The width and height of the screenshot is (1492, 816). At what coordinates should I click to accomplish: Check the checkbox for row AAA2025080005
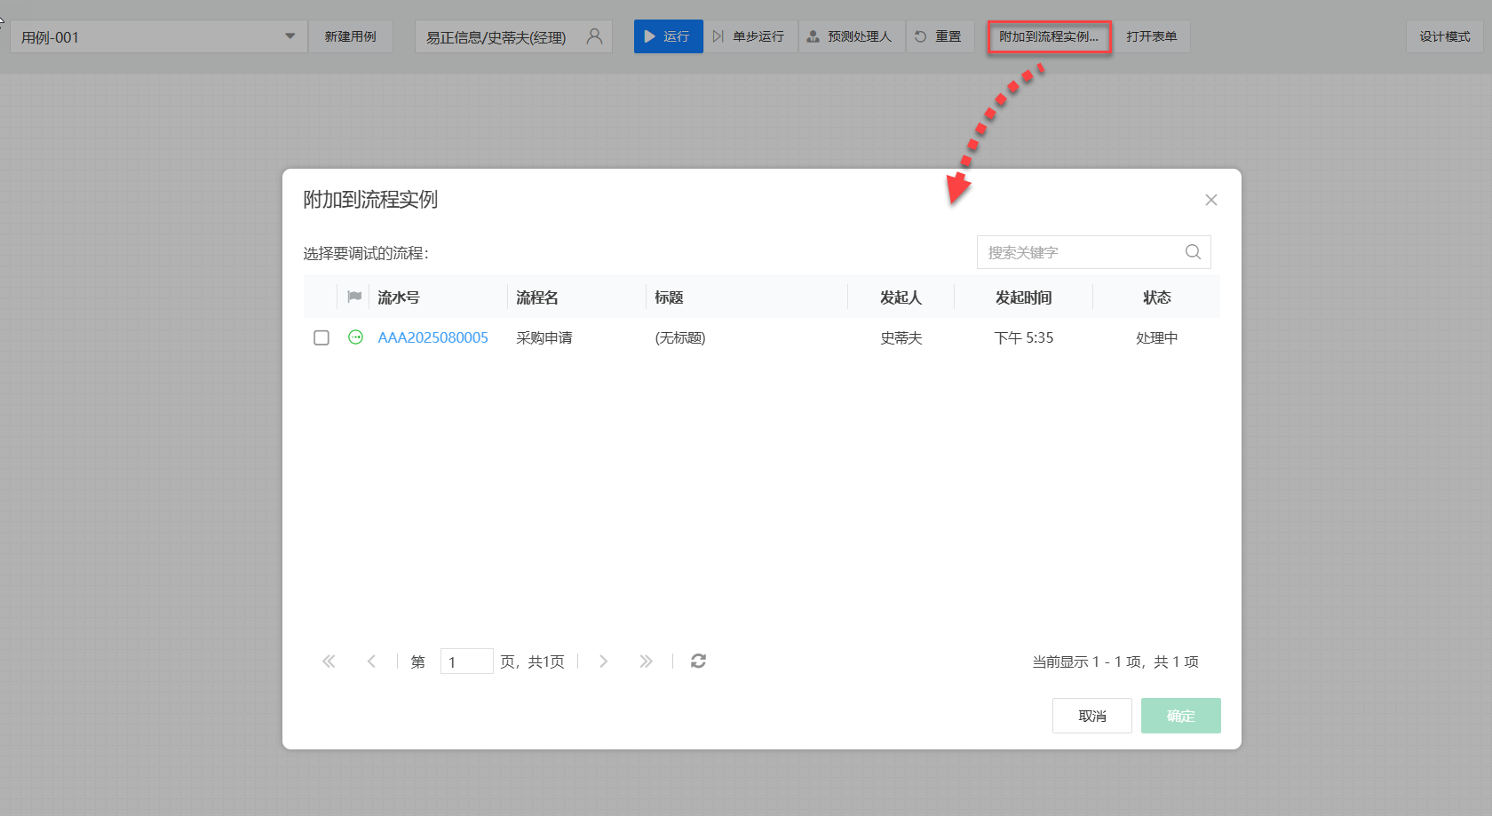(x=321, y=337)
